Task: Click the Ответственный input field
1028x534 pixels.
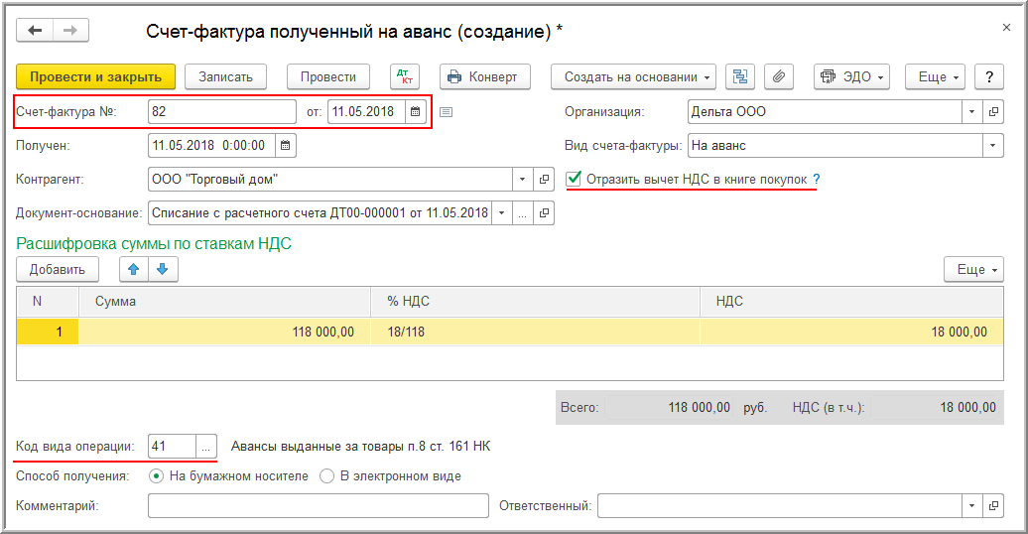Action: [780, 506]
